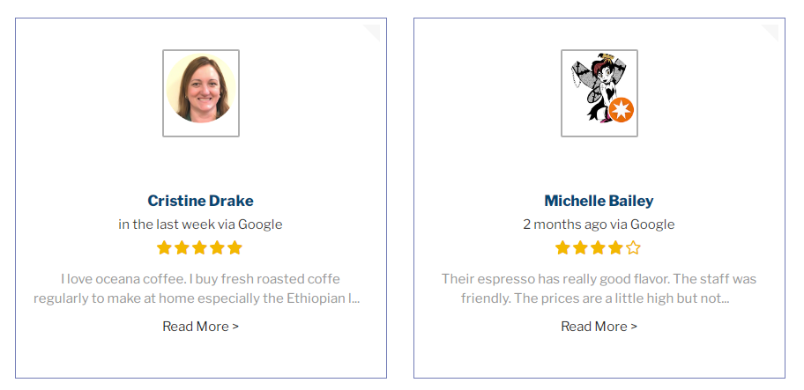804x390 pixels.
Task: Click '2 months ago via Google' text
Action: point(599,224)
